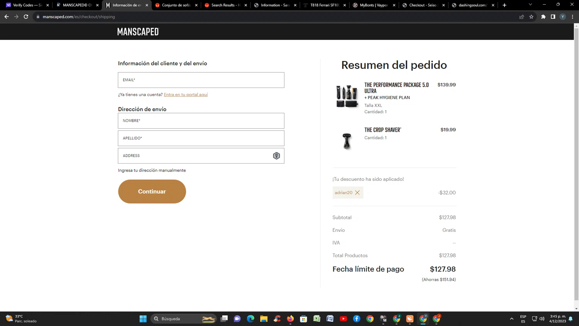579x326 pixels.
Task: Toggle the browser side panel icon
Action: (553, 17)
